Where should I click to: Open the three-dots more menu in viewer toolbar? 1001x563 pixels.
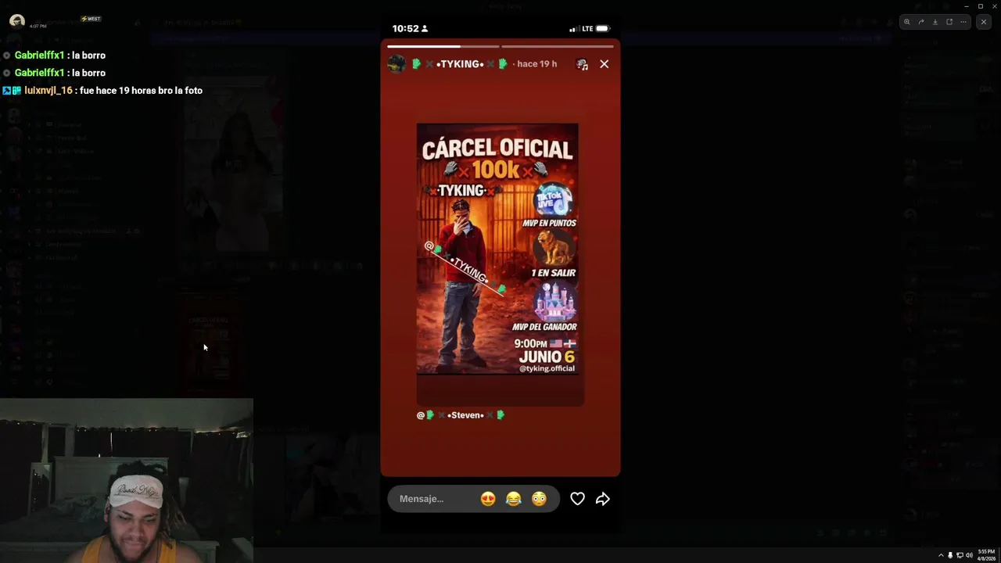click(963, 22)
